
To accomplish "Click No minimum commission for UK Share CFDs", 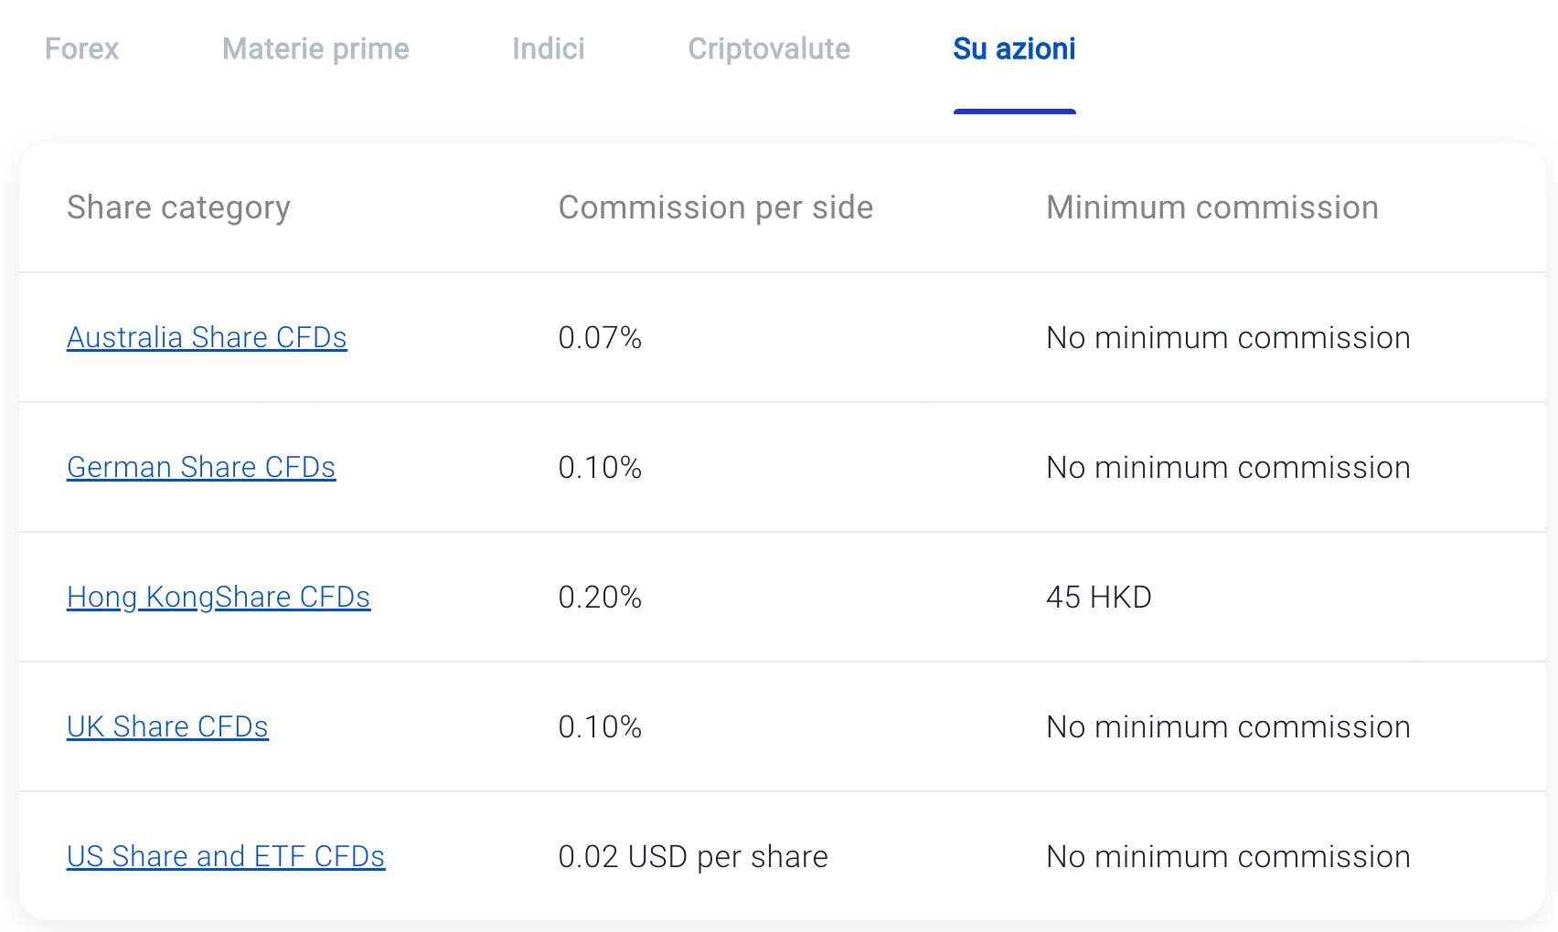I will coord(1229,727).
